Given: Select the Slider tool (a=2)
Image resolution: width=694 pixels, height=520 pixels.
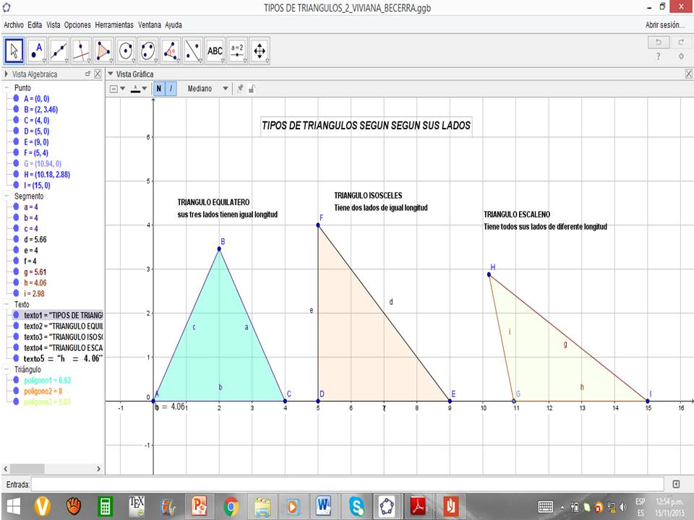Looking at the screenshot, I should coord(237,51).
